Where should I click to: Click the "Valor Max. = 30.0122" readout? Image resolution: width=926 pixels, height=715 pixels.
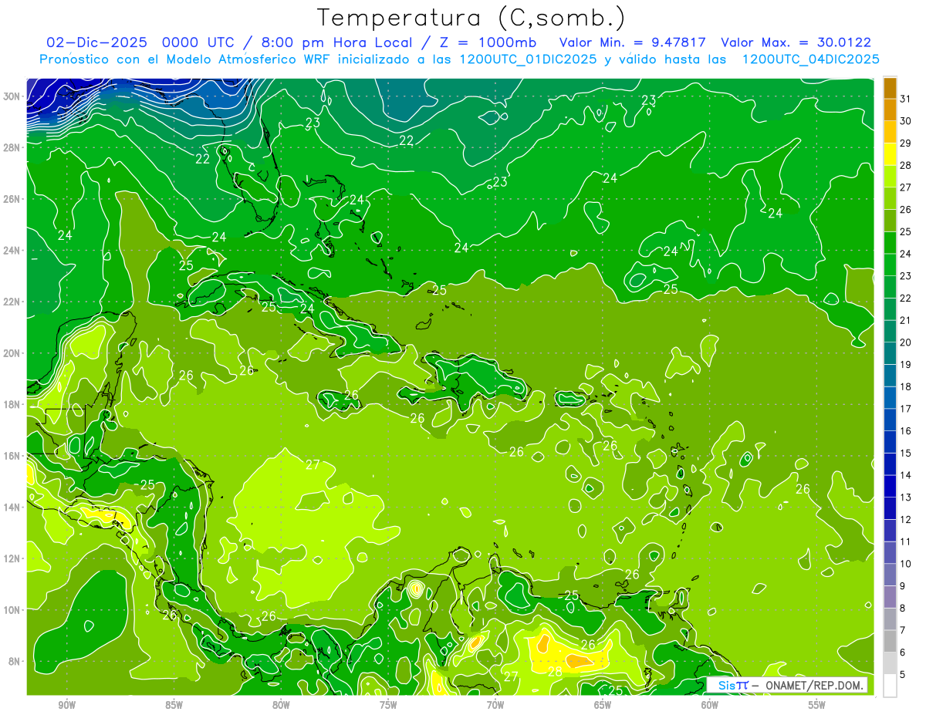point(796,43)
